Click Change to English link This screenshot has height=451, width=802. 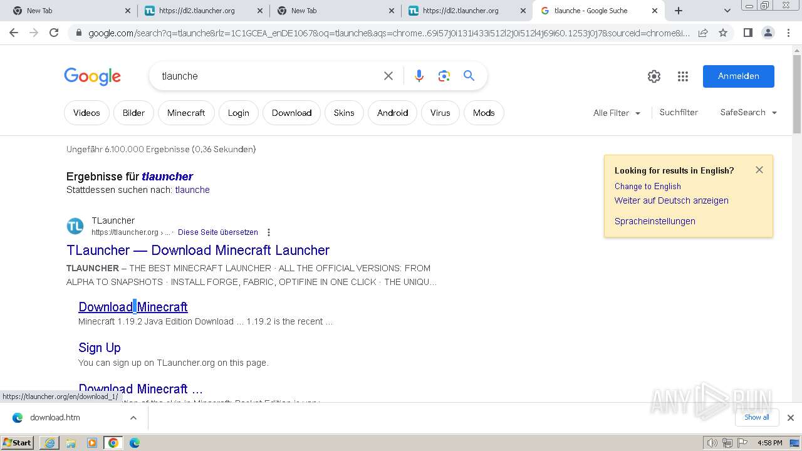click(x=648, y=187)
